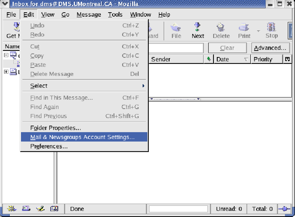Open the window menu in title bar
295x217 pixels.
[x=4, y=4]
